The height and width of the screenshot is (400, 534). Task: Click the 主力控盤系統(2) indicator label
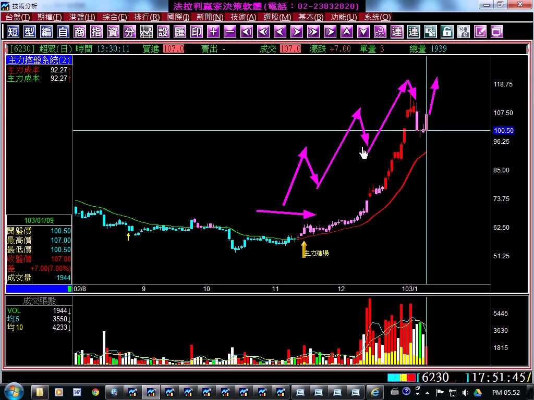pyautogui.click(x=39, y=60)
